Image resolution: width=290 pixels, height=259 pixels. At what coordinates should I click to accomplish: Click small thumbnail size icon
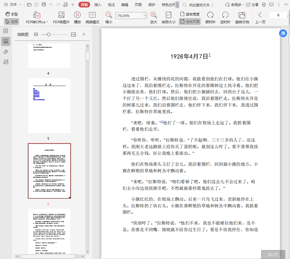coord(36,34)
